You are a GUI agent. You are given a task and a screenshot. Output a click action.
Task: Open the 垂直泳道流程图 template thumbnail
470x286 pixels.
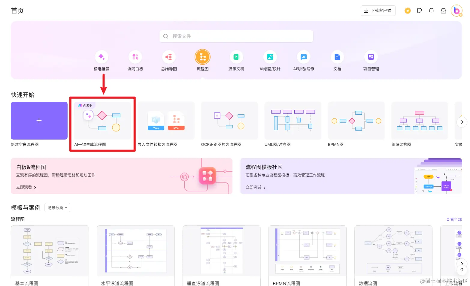click(222, 251)
